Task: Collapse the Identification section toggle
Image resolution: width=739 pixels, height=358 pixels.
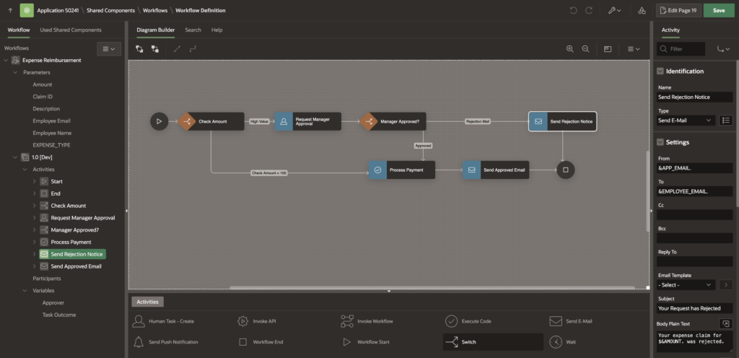Action: click(x=660, y=71)
